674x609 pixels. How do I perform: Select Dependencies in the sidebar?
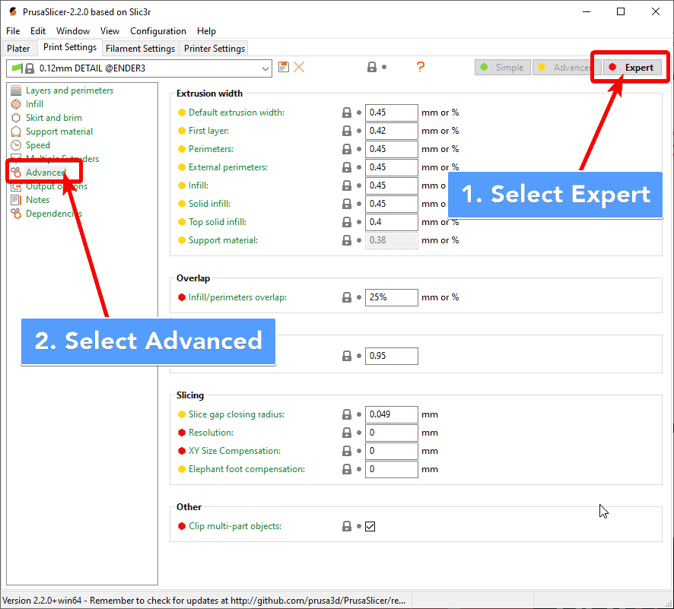(54, 214)
